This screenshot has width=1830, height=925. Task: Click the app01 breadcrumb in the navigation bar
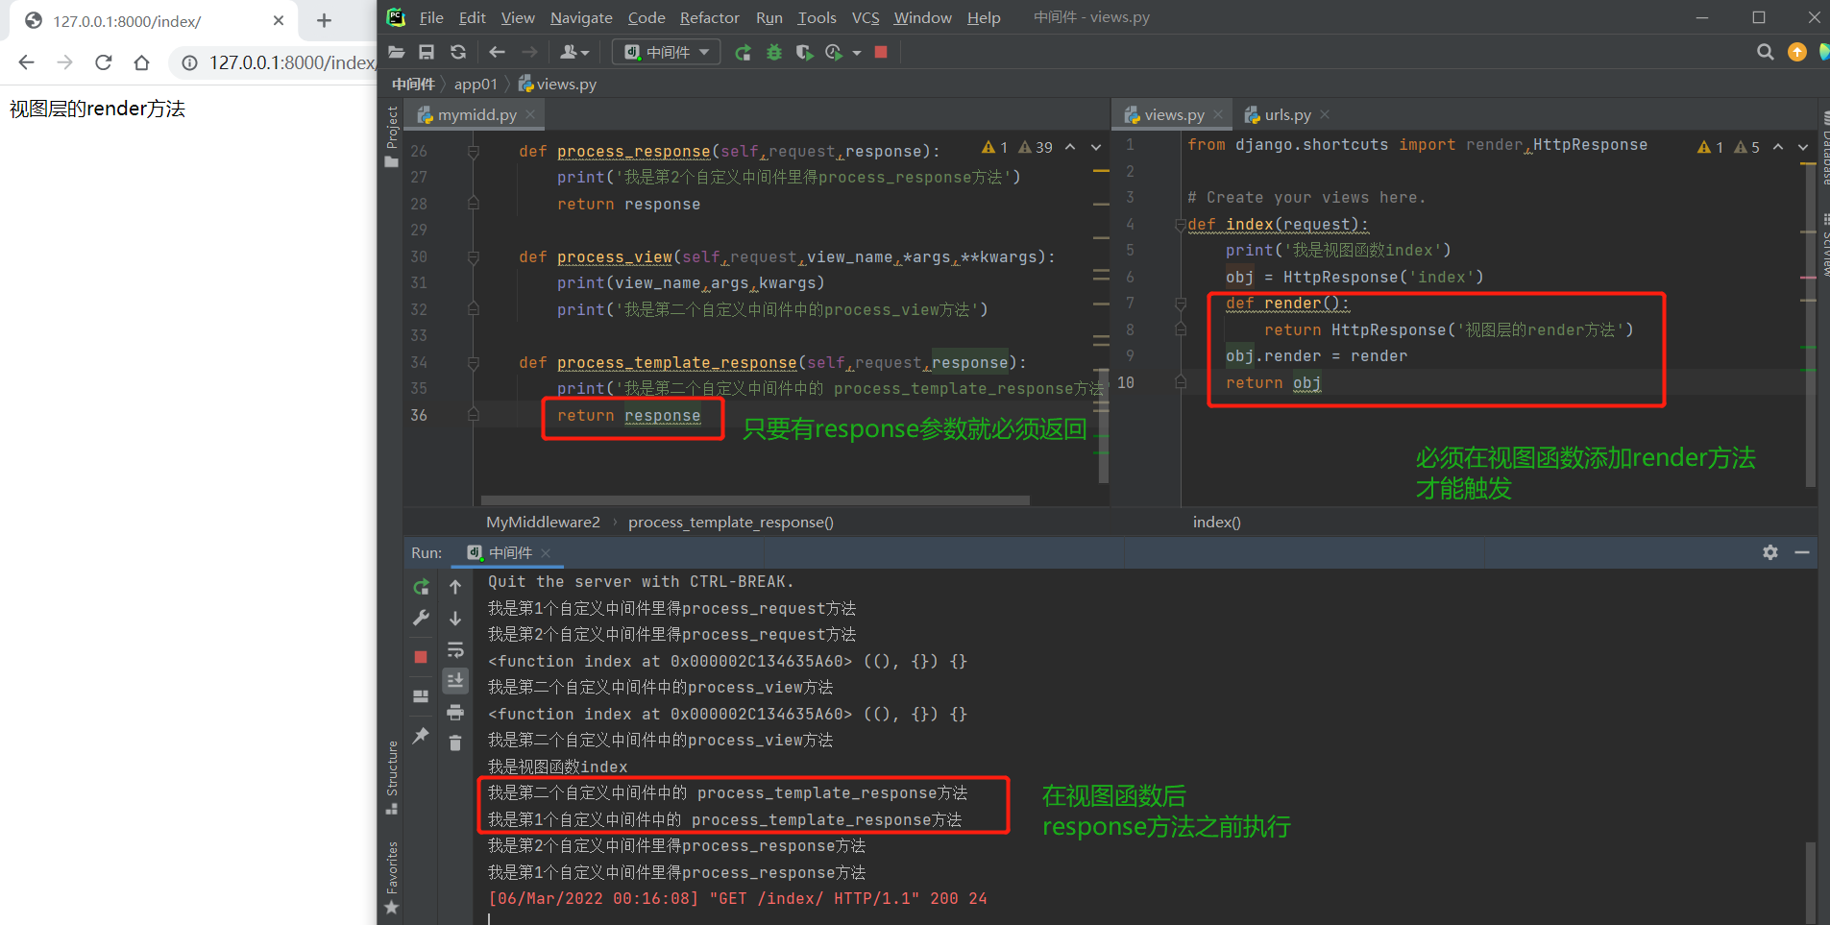pyautogui.click(x=476, y=85)
